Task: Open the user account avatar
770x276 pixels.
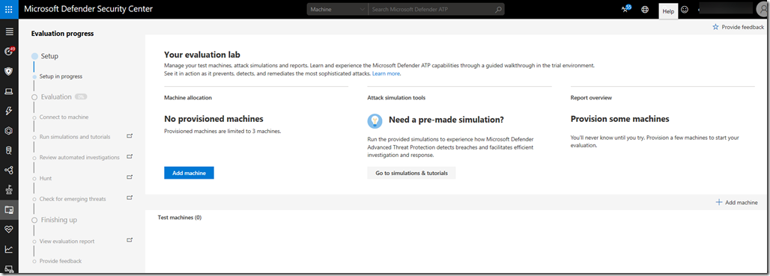Action: (763, 9)
